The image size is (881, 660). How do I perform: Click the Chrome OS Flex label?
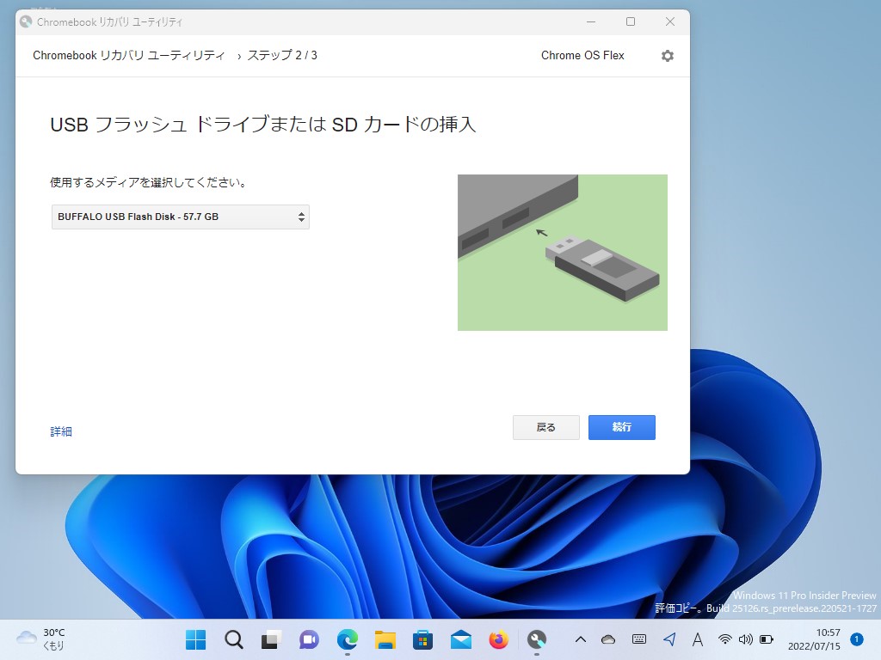point(582,55)
